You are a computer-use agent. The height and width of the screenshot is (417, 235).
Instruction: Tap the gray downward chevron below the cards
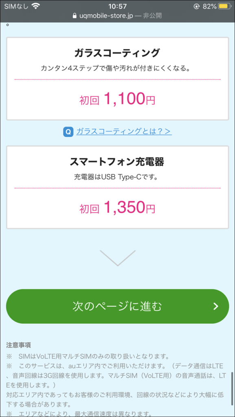[x=117, y=258]
